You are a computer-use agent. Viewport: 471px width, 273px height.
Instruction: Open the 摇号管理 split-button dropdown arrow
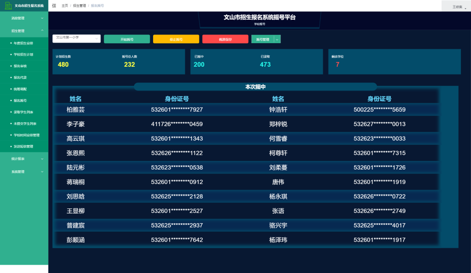(x=276, y=39)
